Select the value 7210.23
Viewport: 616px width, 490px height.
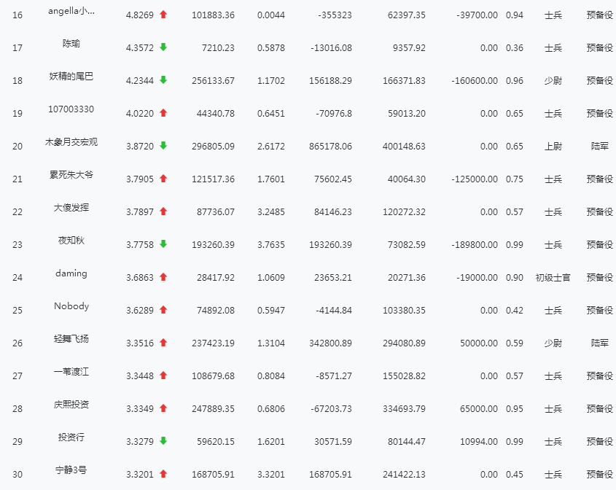[x=218, y=48]
